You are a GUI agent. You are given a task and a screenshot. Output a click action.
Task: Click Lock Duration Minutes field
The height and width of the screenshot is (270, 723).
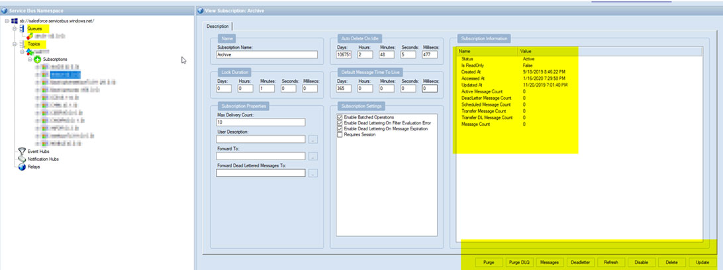coord(267,89)
